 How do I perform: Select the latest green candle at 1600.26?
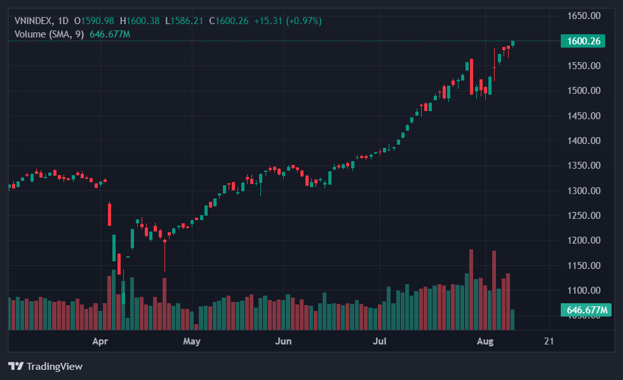513,43
